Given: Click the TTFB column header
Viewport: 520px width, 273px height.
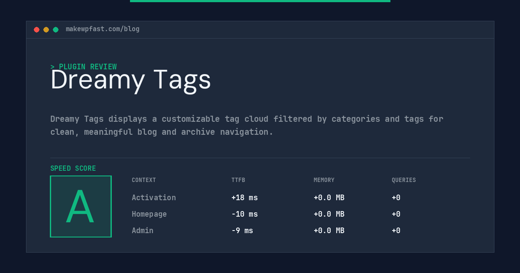Looking at the screenshot, I should 238,180.
